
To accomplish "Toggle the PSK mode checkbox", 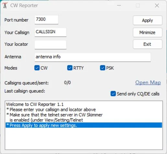I will [102, 68].
